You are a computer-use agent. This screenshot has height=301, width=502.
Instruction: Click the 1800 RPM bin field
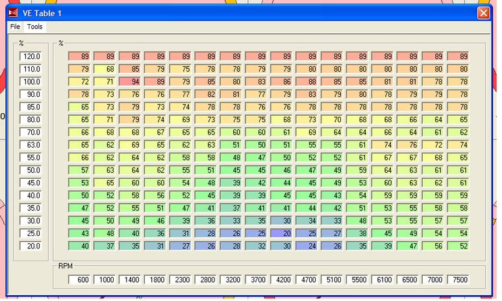click(155, 280)
